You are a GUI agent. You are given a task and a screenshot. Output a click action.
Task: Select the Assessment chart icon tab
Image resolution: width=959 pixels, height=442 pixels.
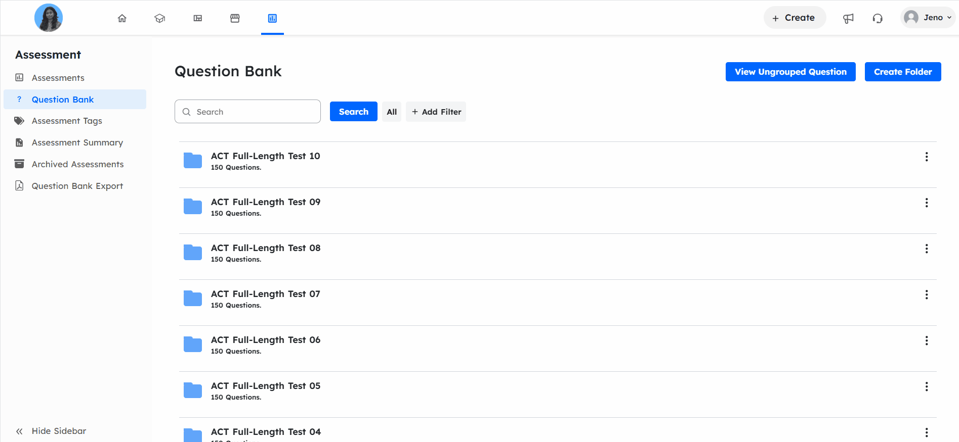pyautogui.click(x=272, y=18)
